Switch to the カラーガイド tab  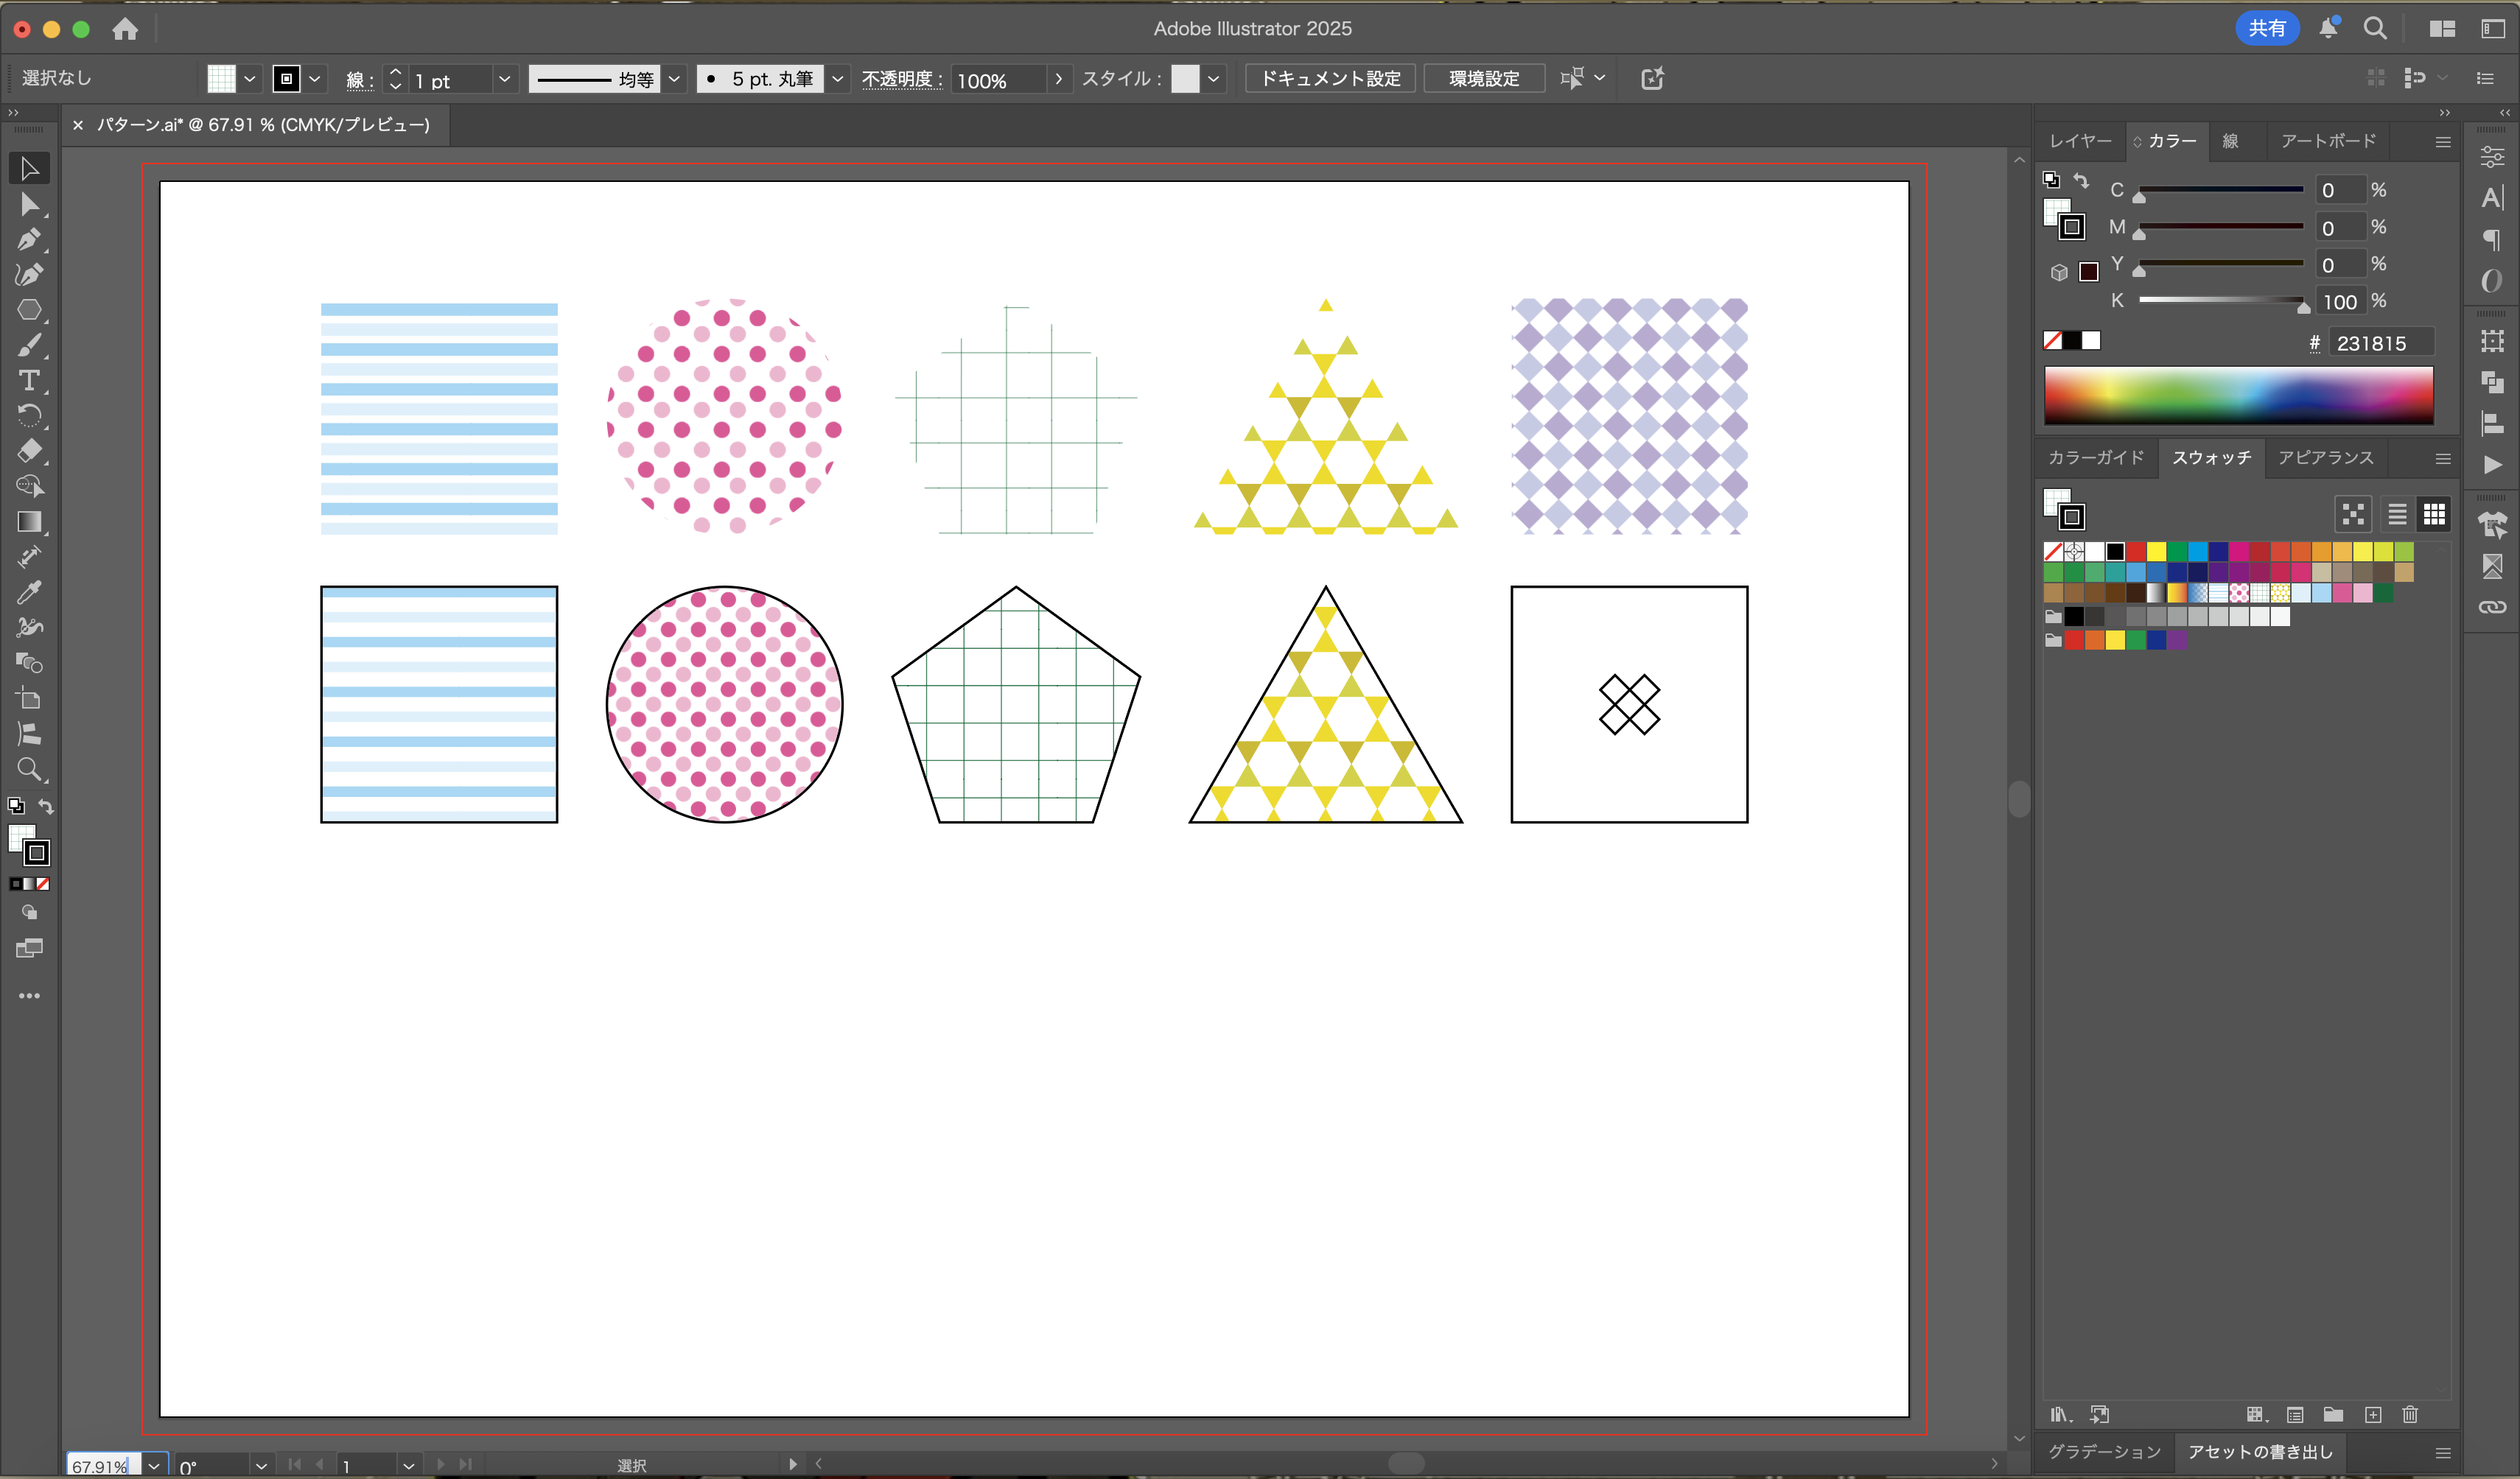tap(2096, 457)
